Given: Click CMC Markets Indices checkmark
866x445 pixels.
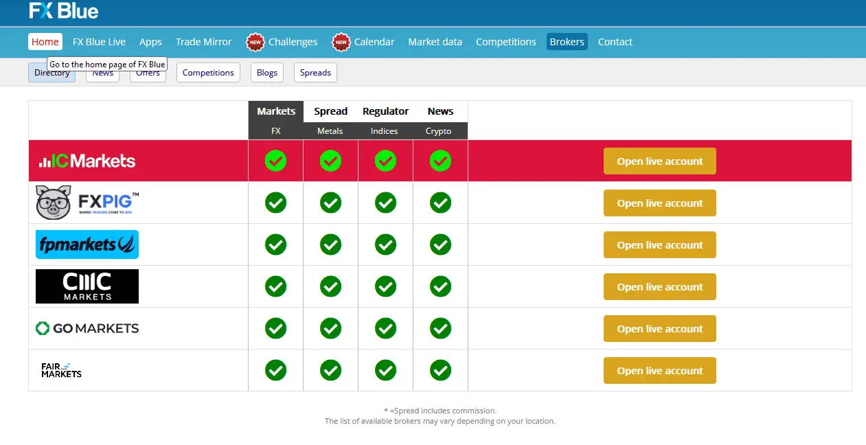Looking at the screenshot, I should tap(385, 286).
